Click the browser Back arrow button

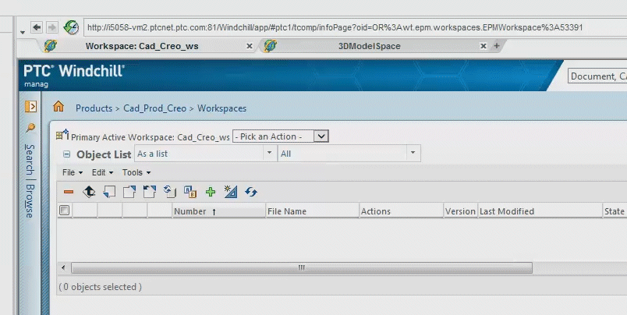point(37,27)
